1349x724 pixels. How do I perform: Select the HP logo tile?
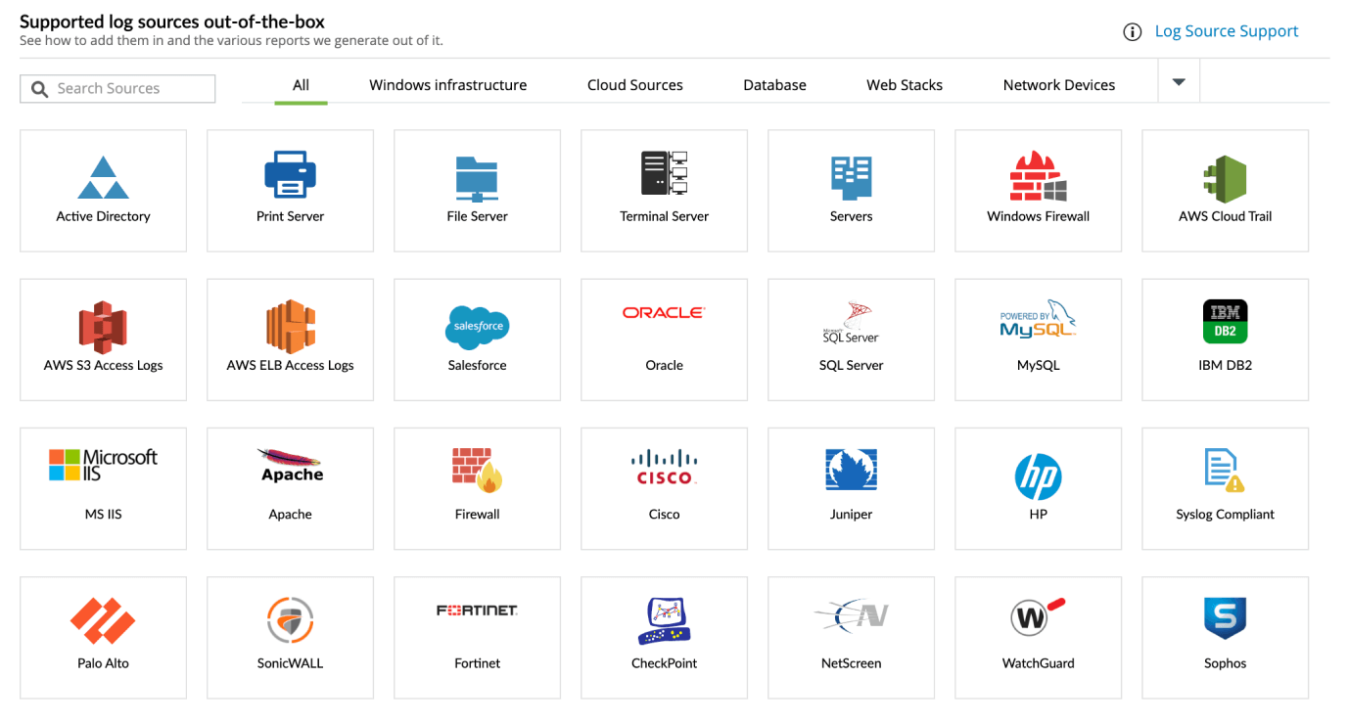tap(1038, 488)
